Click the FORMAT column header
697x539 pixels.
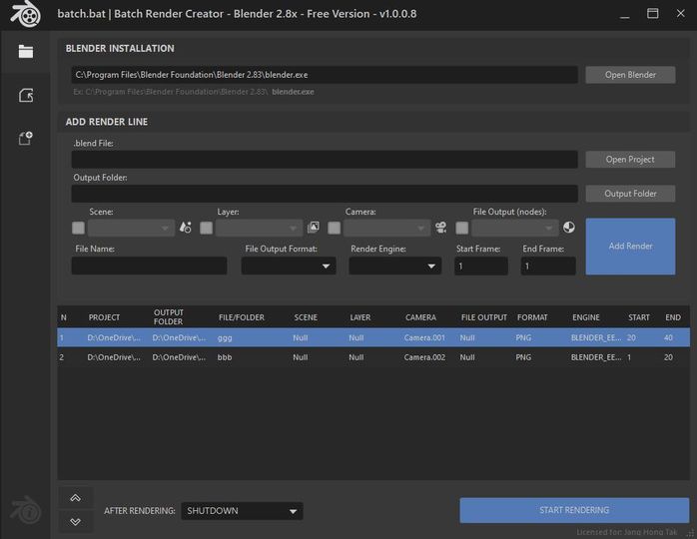[532, 317]
